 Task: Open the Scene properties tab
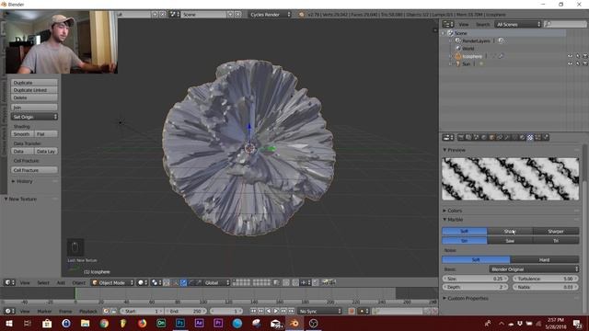click(x=477, y=137)
